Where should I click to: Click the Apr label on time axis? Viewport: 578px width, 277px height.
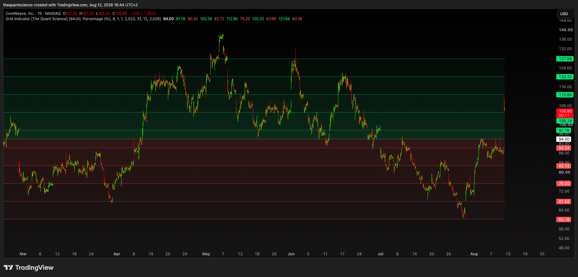click(117, 254)
